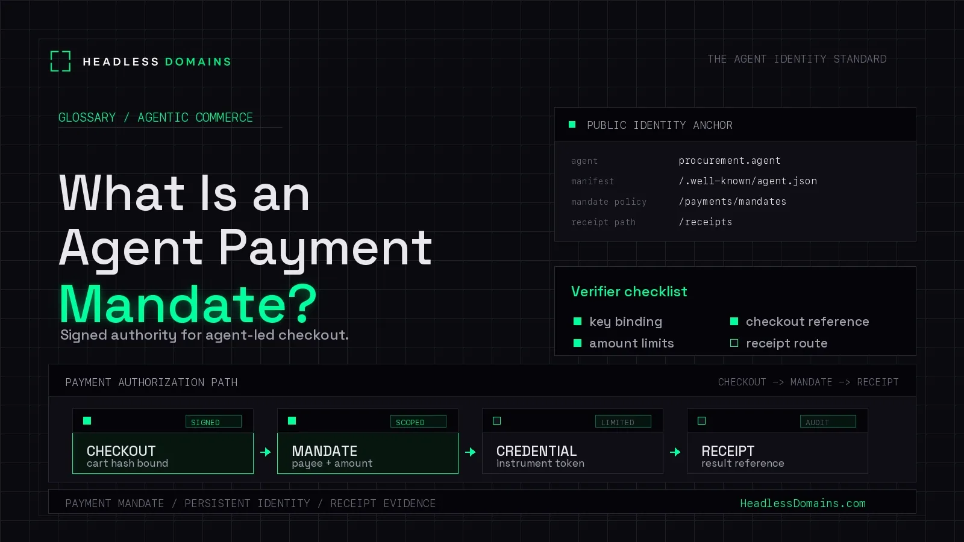This screenshot has height=542, width=964.
Task: Select the MANDATE payee + amount card
Action: coord(368,441)
